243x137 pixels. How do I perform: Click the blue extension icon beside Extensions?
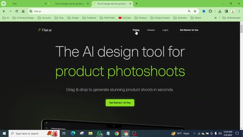(204, 11)
